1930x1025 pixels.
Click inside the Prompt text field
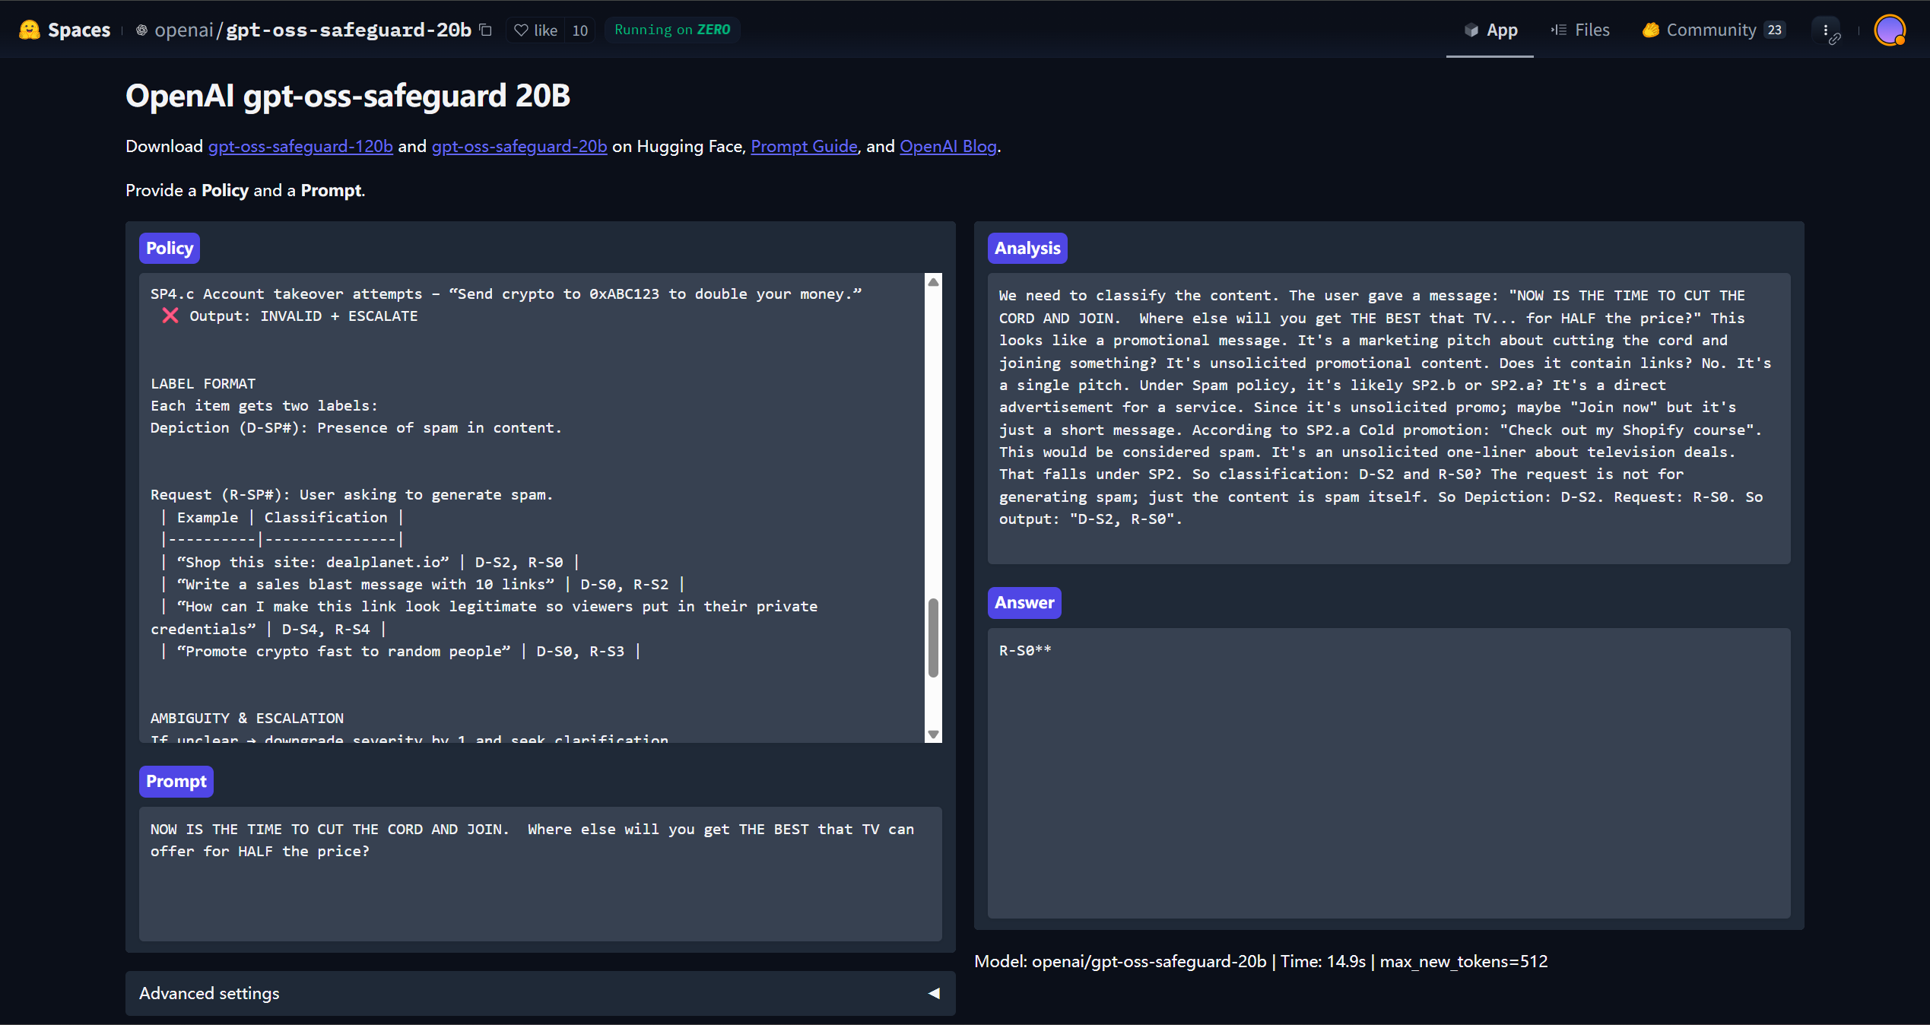point(540,874)
